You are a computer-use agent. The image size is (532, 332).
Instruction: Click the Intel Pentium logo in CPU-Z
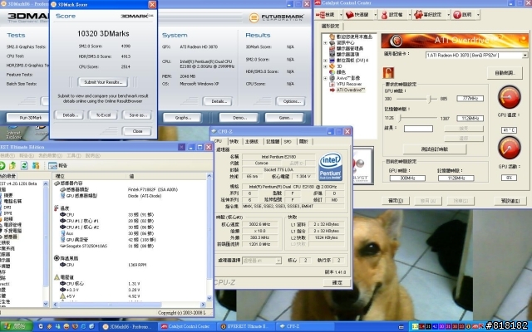(x=330, y=167)
